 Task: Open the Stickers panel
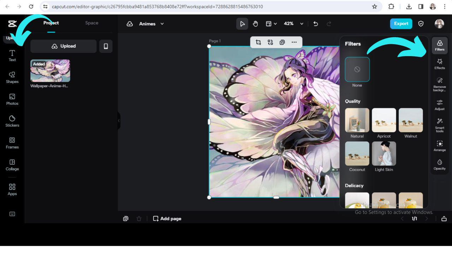12,121
